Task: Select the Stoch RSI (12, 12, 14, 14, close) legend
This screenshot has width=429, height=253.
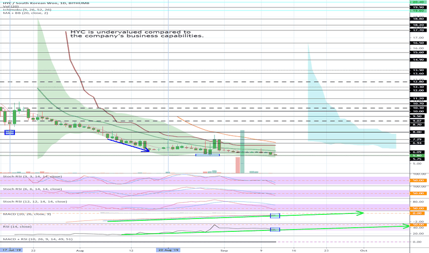Action: (35, 201)
